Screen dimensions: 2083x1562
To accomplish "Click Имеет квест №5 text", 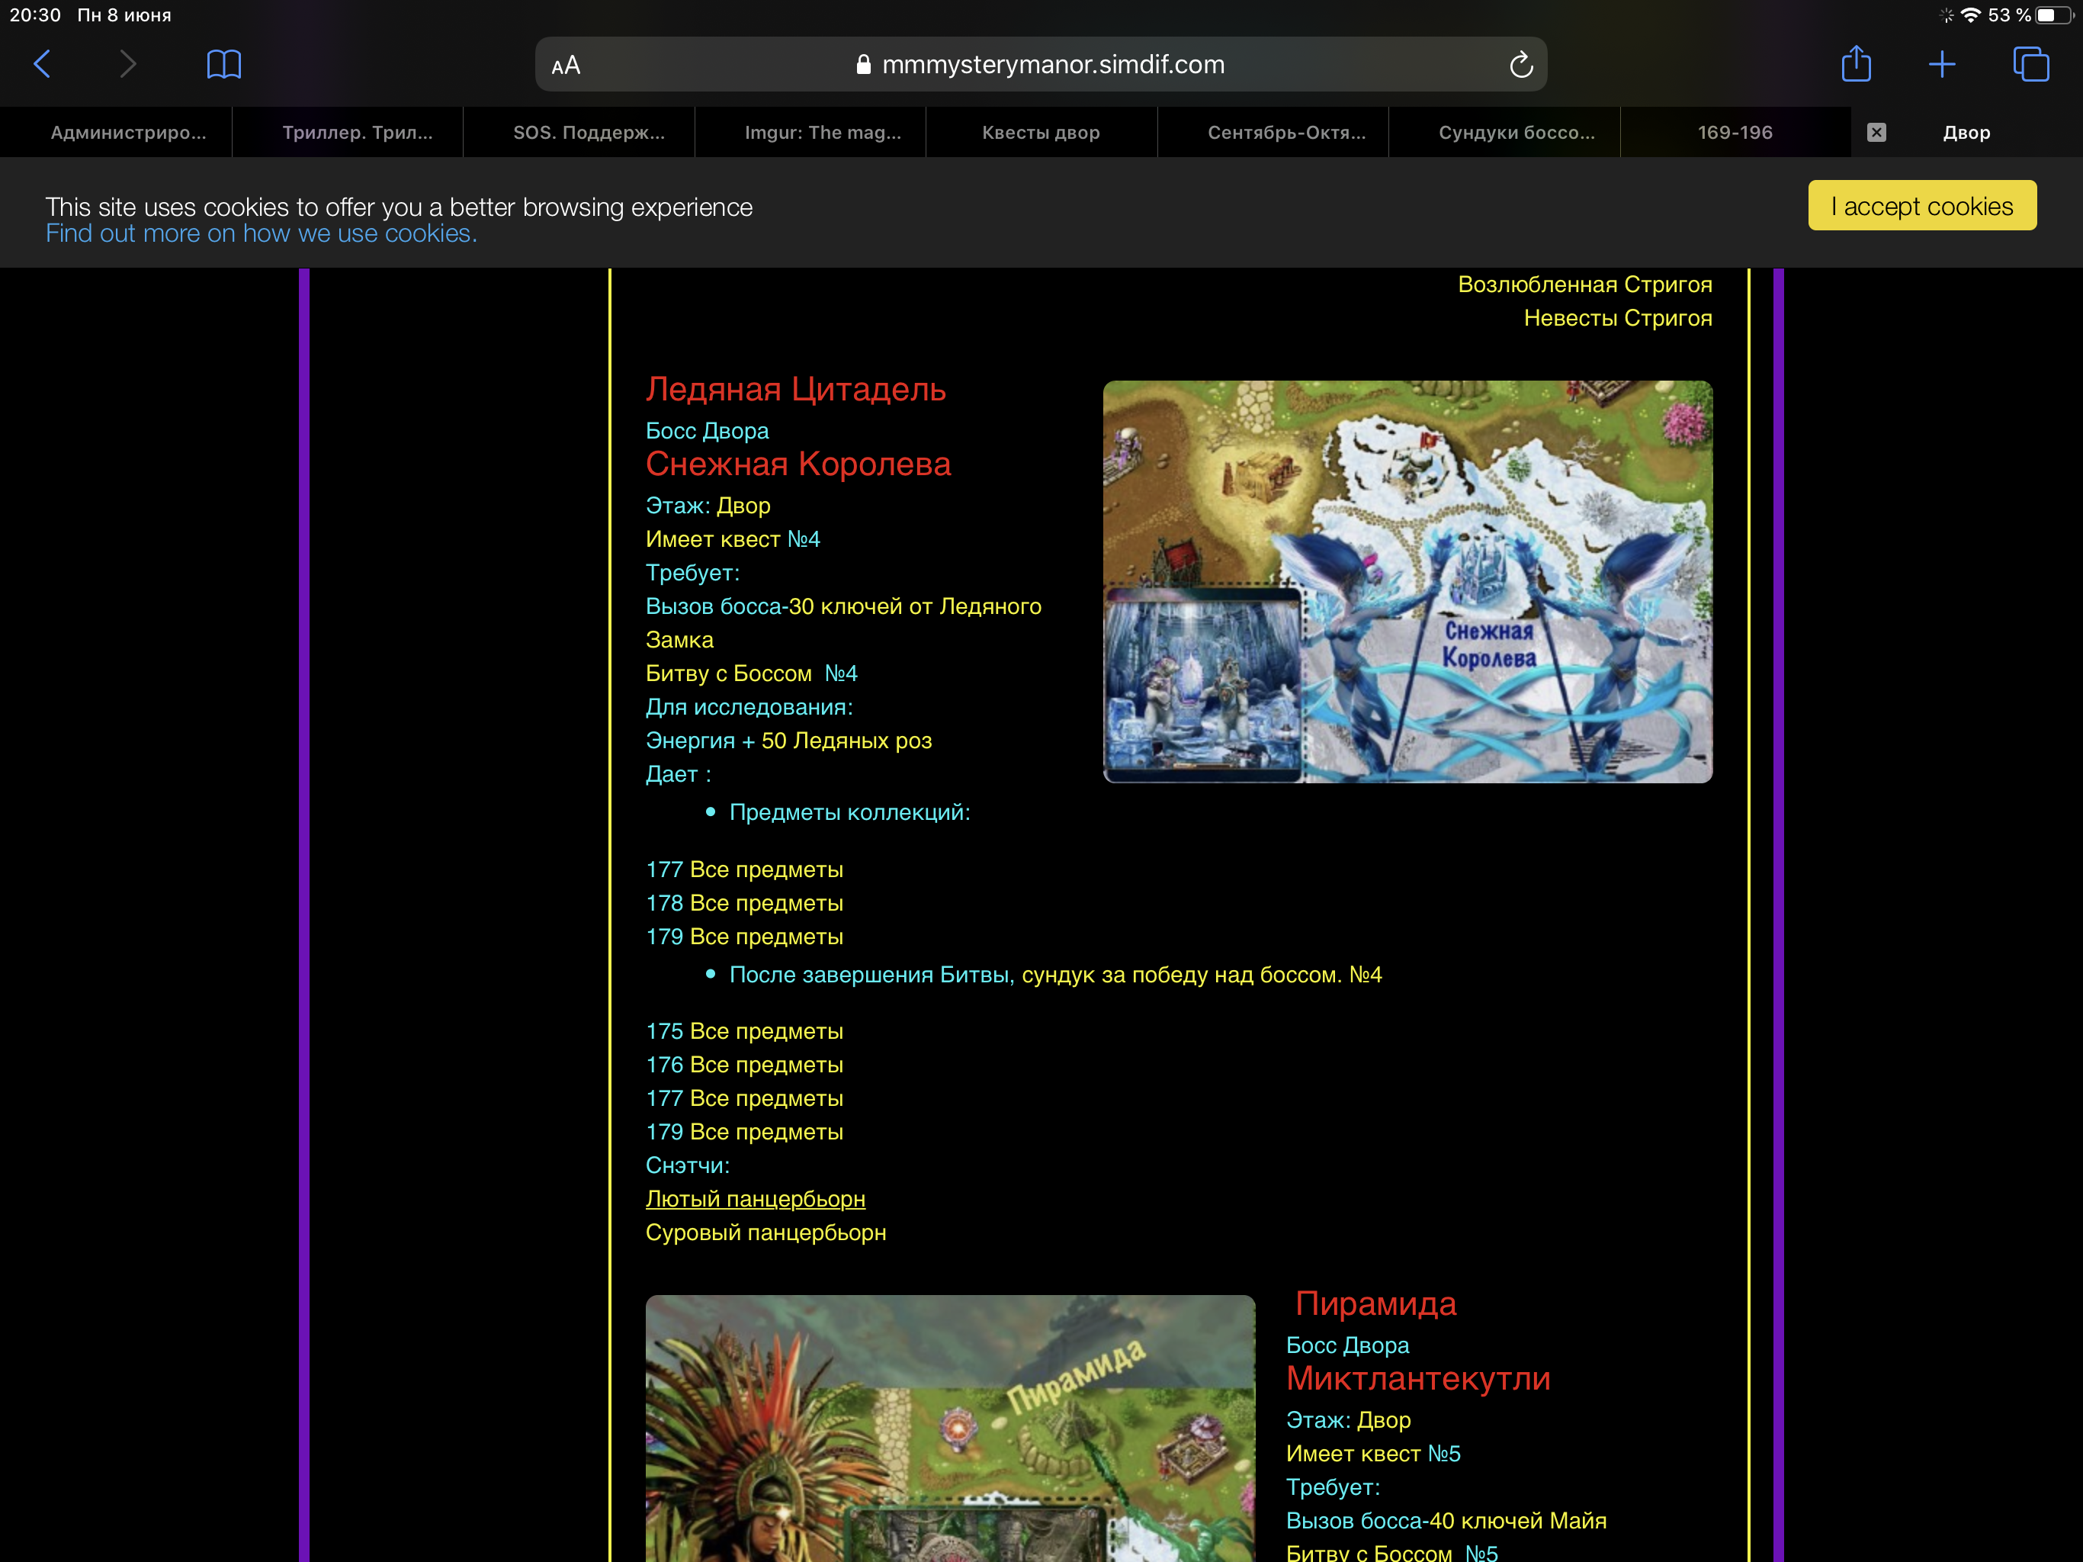I will click(1373, 1454).
